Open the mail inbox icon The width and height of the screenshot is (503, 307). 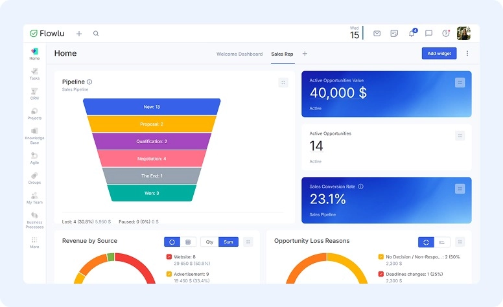(x=377, y=33)
